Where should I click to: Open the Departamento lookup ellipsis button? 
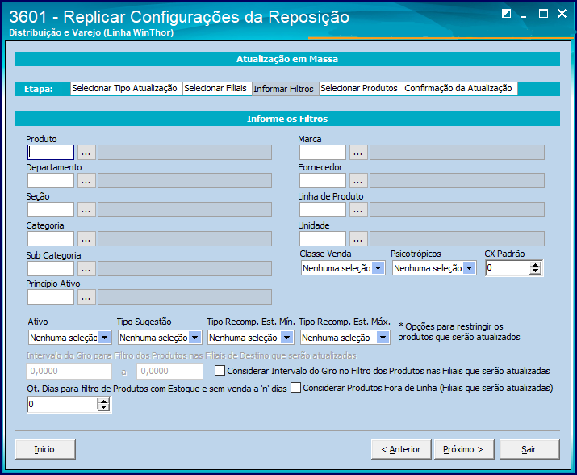(86, 181)
